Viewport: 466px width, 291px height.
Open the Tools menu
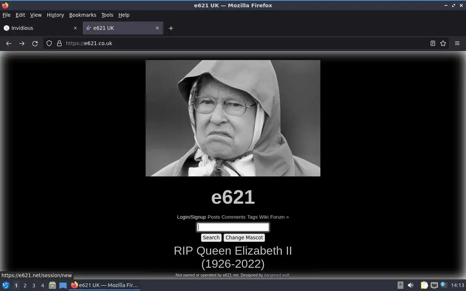pyautogui.click(x=107, y=15)
